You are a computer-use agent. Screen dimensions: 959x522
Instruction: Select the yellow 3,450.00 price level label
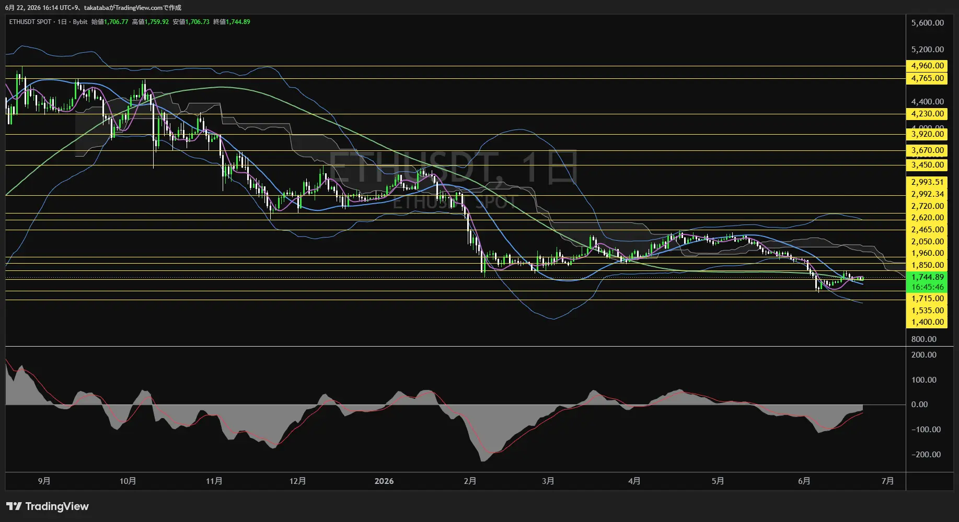[x=928, y=165]
